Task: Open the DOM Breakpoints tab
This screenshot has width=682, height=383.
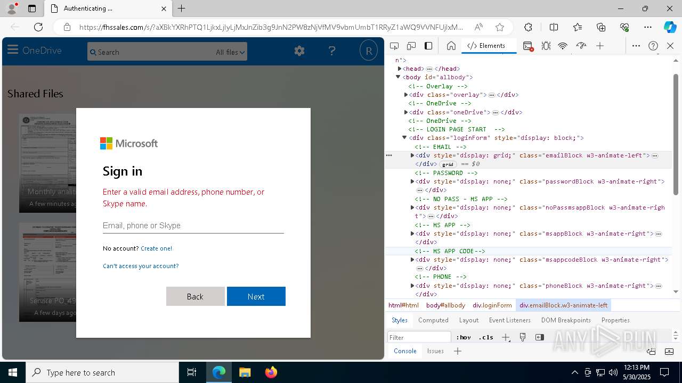Action: click(x=566, y=320)
